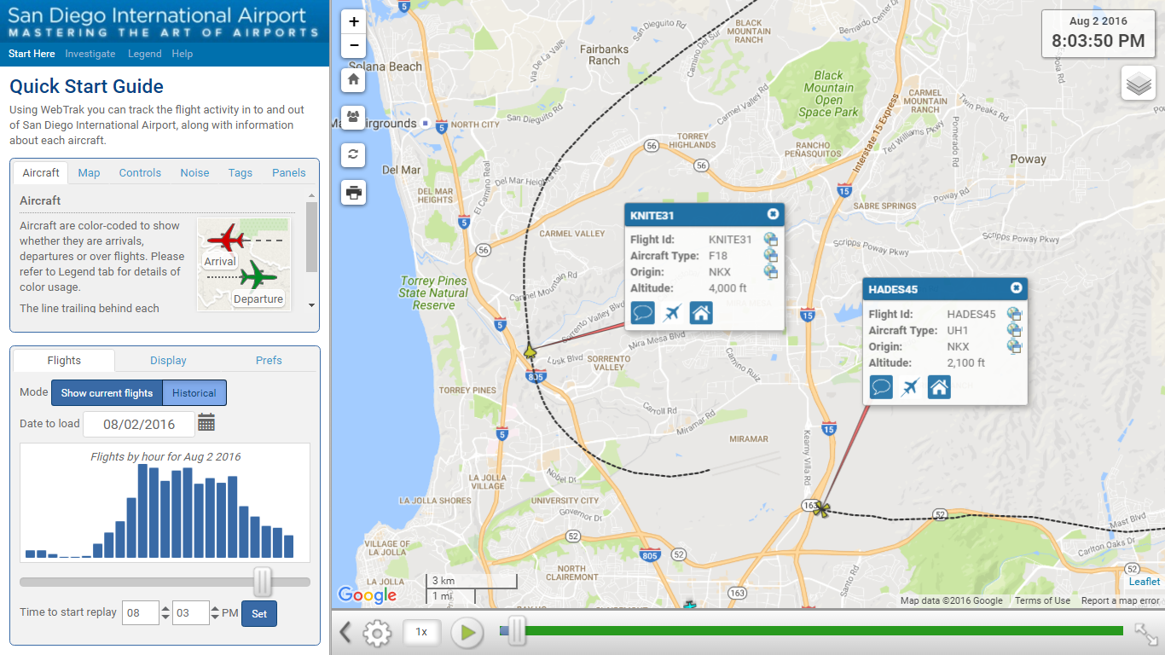Click home icon in HADES45 popup
Screen dimensions: 1165x655
[x=939, y=387]
